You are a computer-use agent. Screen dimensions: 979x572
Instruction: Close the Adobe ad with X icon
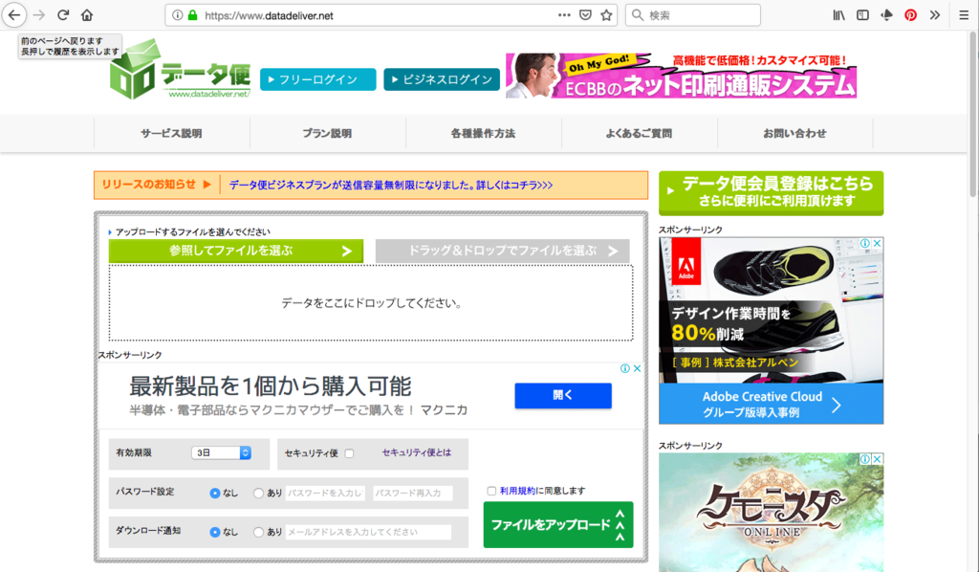click(878, 244)
